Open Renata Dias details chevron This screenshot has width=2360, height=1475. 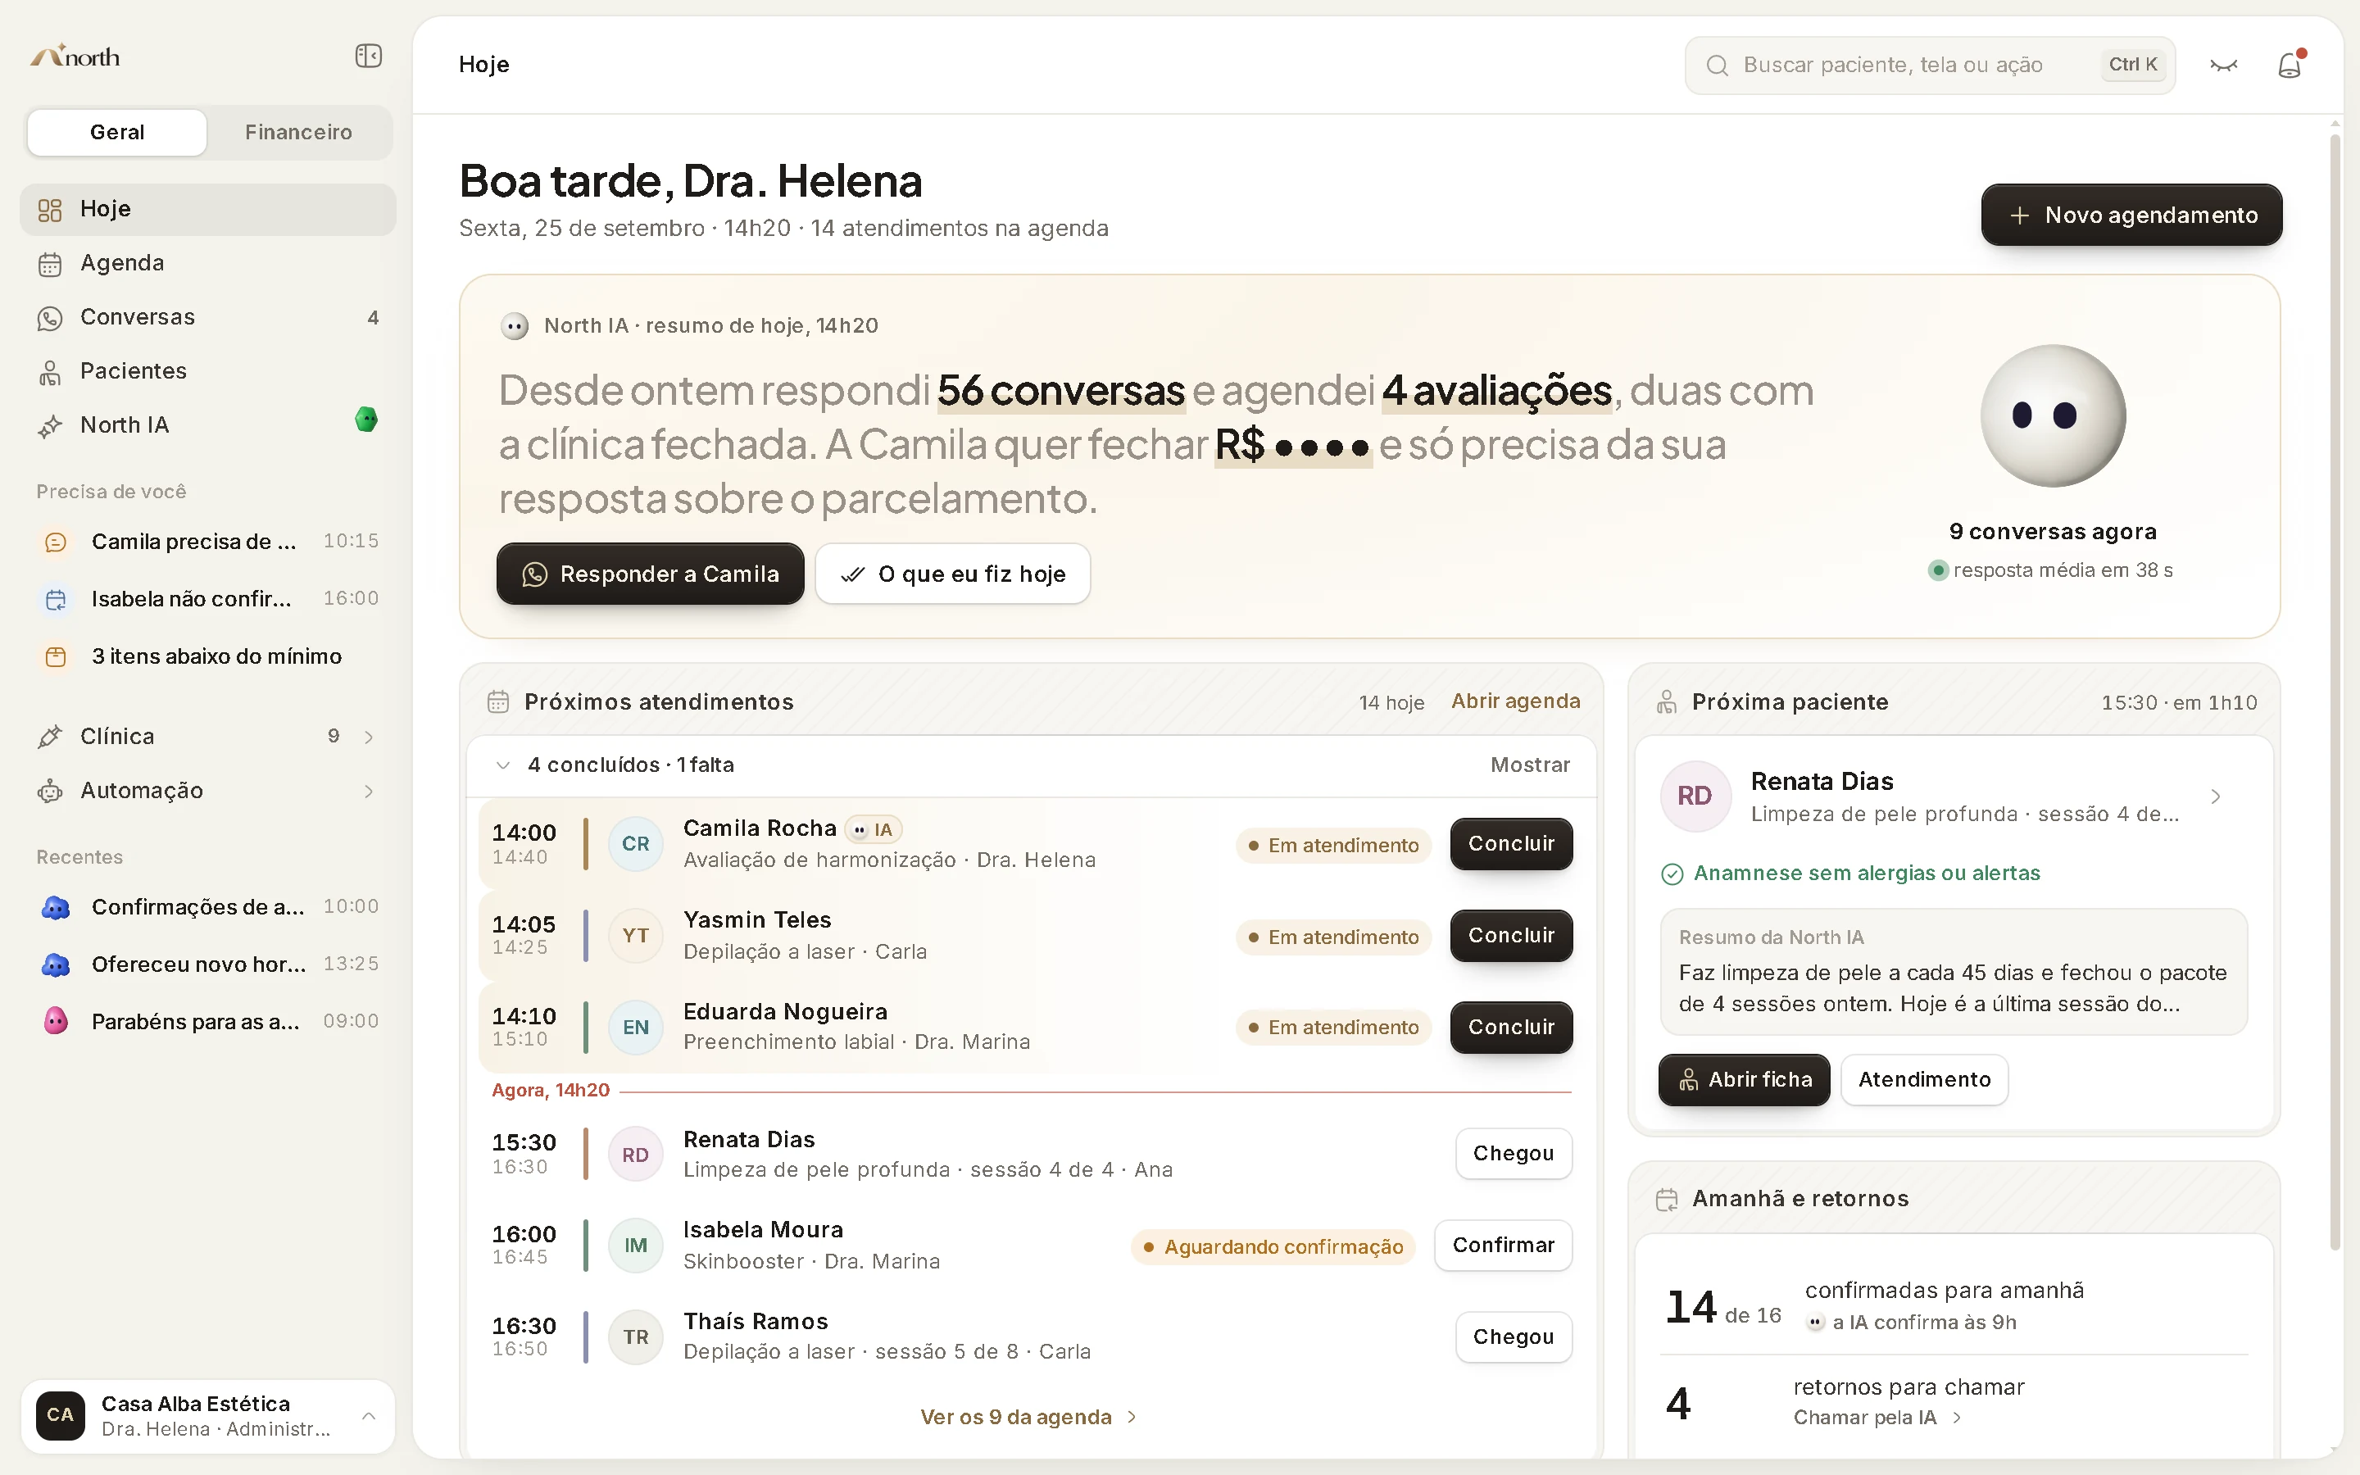(x=2216, y=797)
